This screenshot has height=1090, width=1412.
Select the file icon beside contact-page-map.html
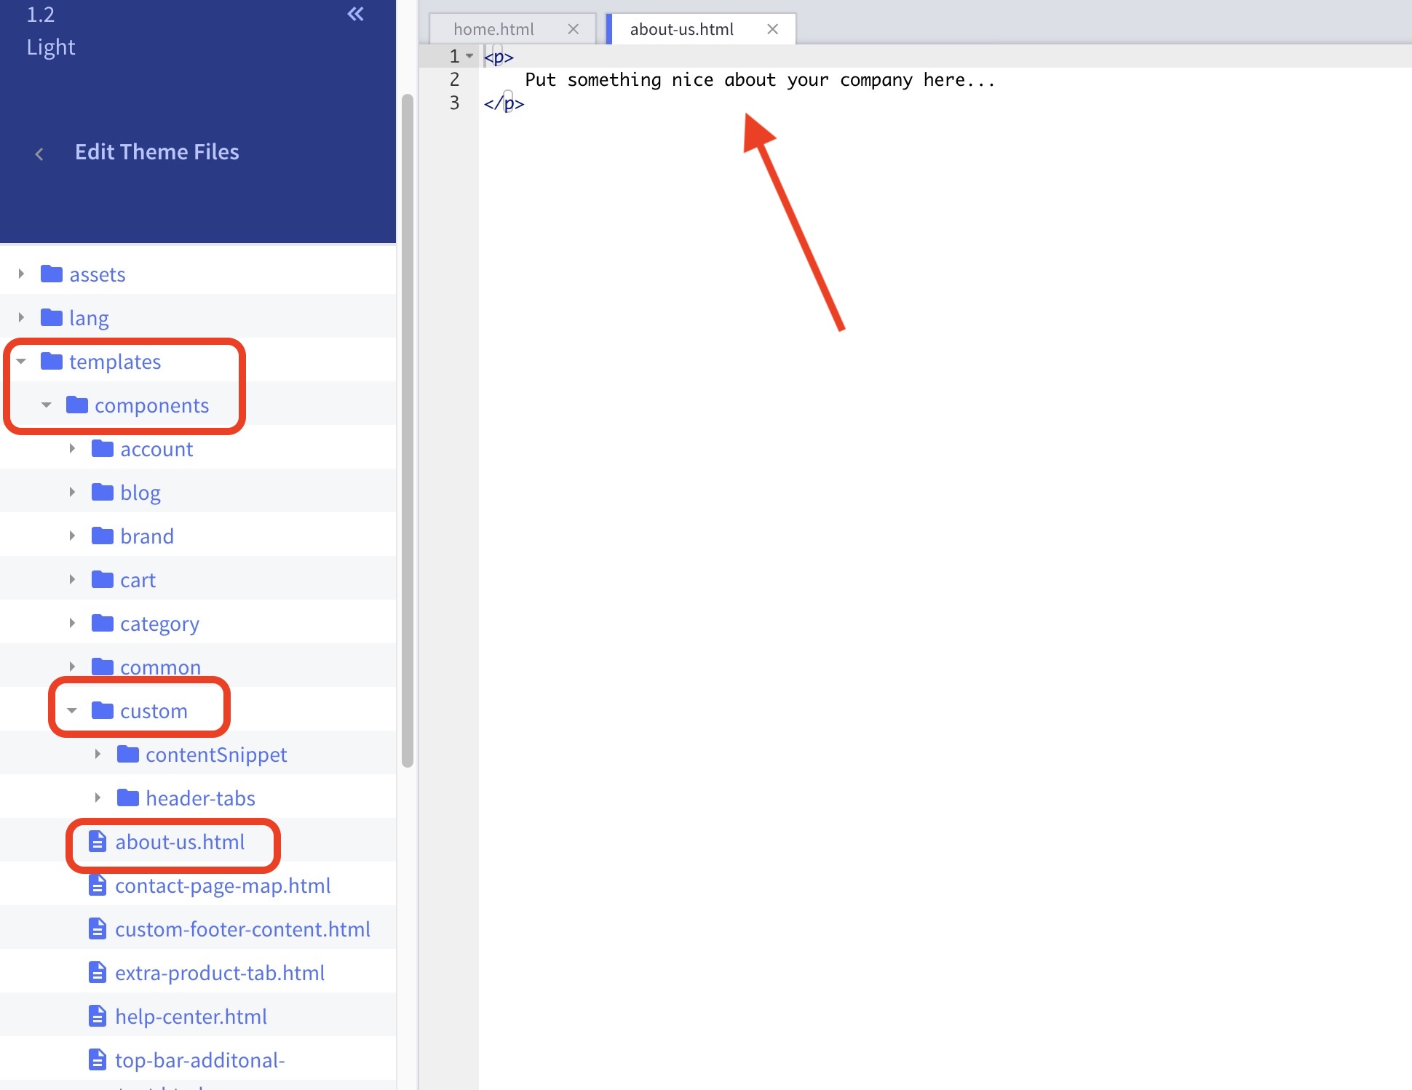point(98,885)
